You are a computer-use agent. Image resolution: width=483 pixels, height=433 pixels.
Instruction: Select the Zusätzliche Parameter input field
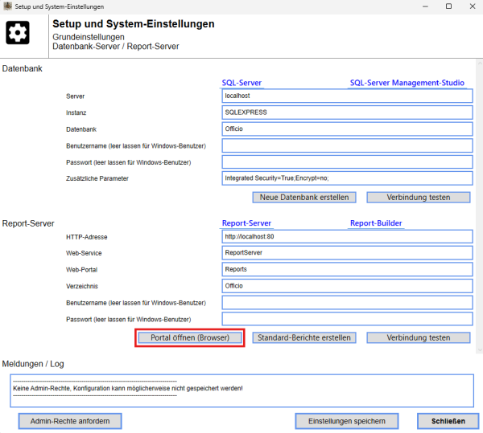[x=347, y=178]
